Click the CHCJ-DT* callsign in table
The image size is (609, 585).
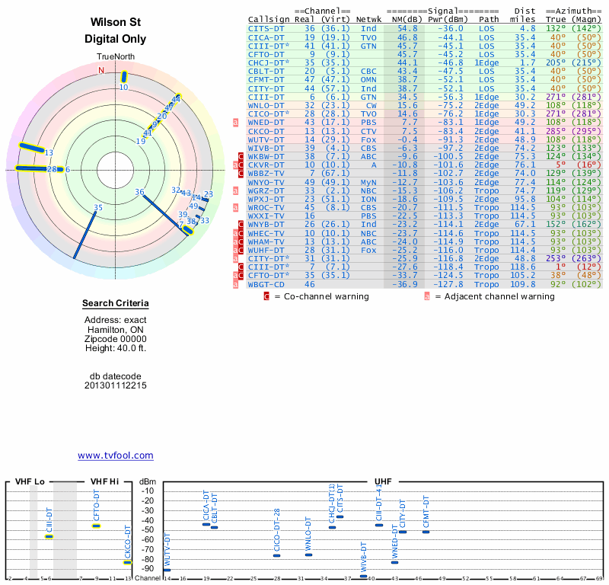click(269, 62)
